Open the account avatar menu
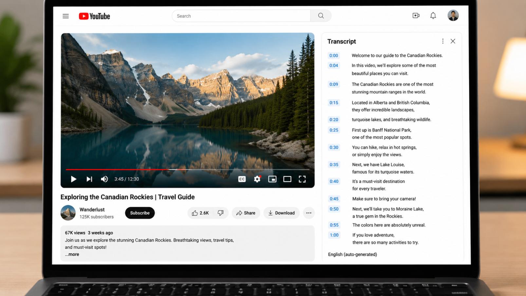The image size is (526, 296). (x=453, y=15)
